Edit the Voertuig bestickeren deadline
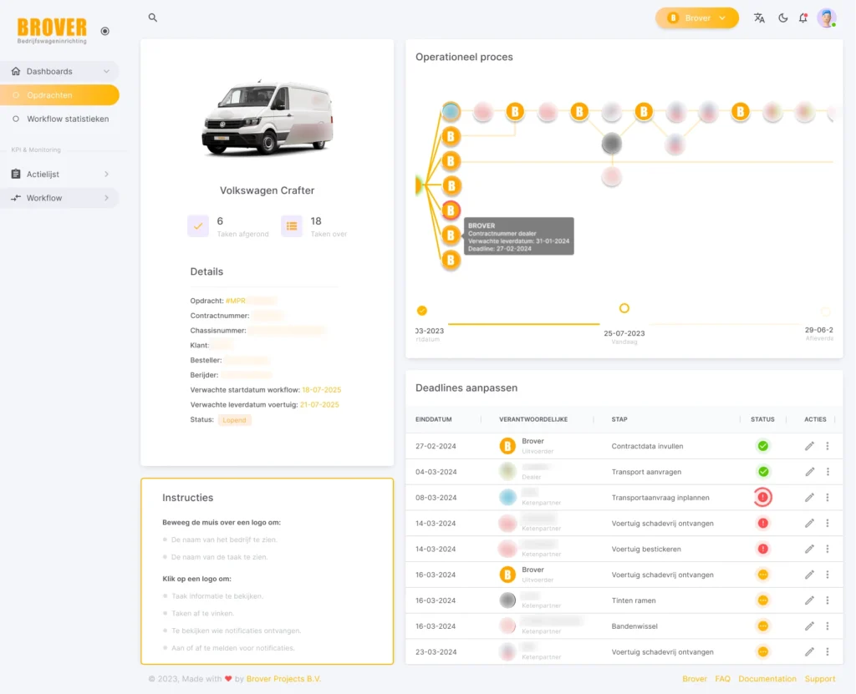Image resolution: width=856 pixels, height=694 pixels. tap(809, 549)
